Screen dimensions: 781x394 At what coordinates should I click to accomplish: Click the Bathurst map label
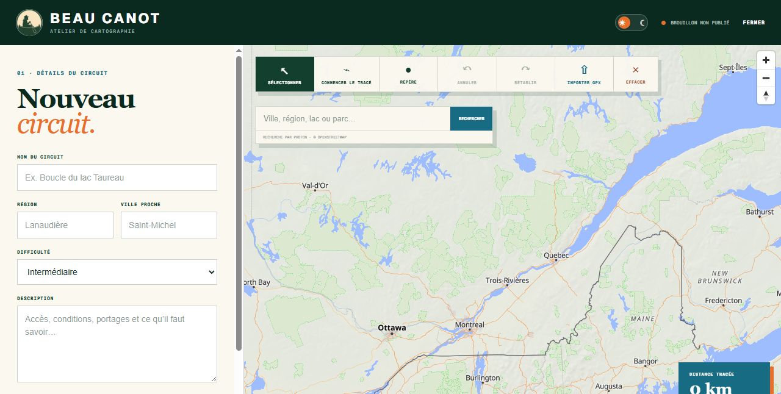[760, 212]
